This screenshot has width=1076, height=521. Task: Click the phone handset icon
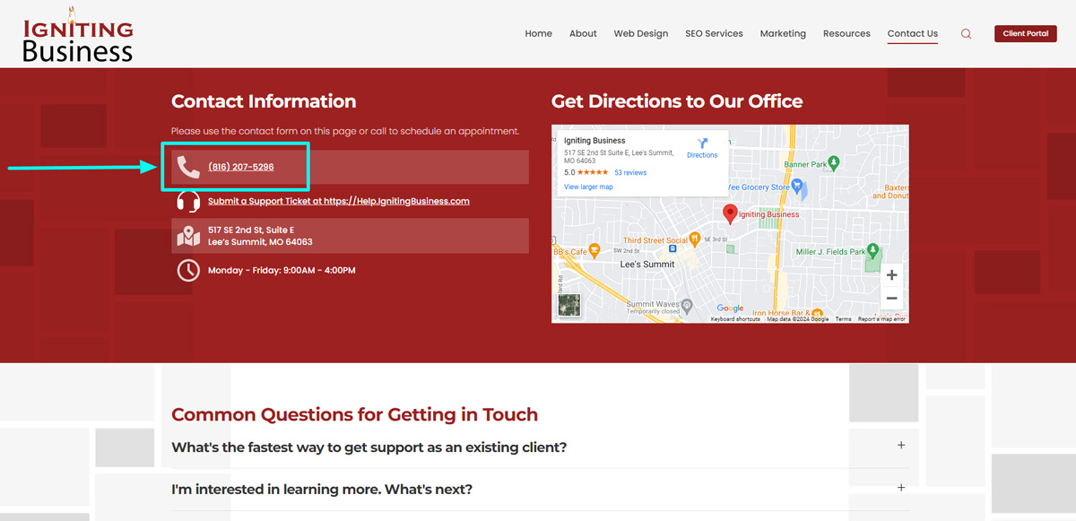tap(188, 167)
